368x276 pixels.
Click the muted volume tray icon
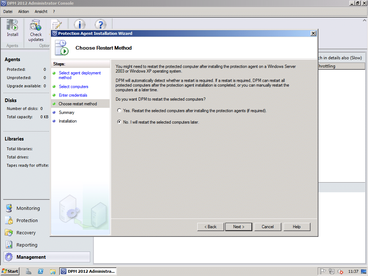(340, 271)
